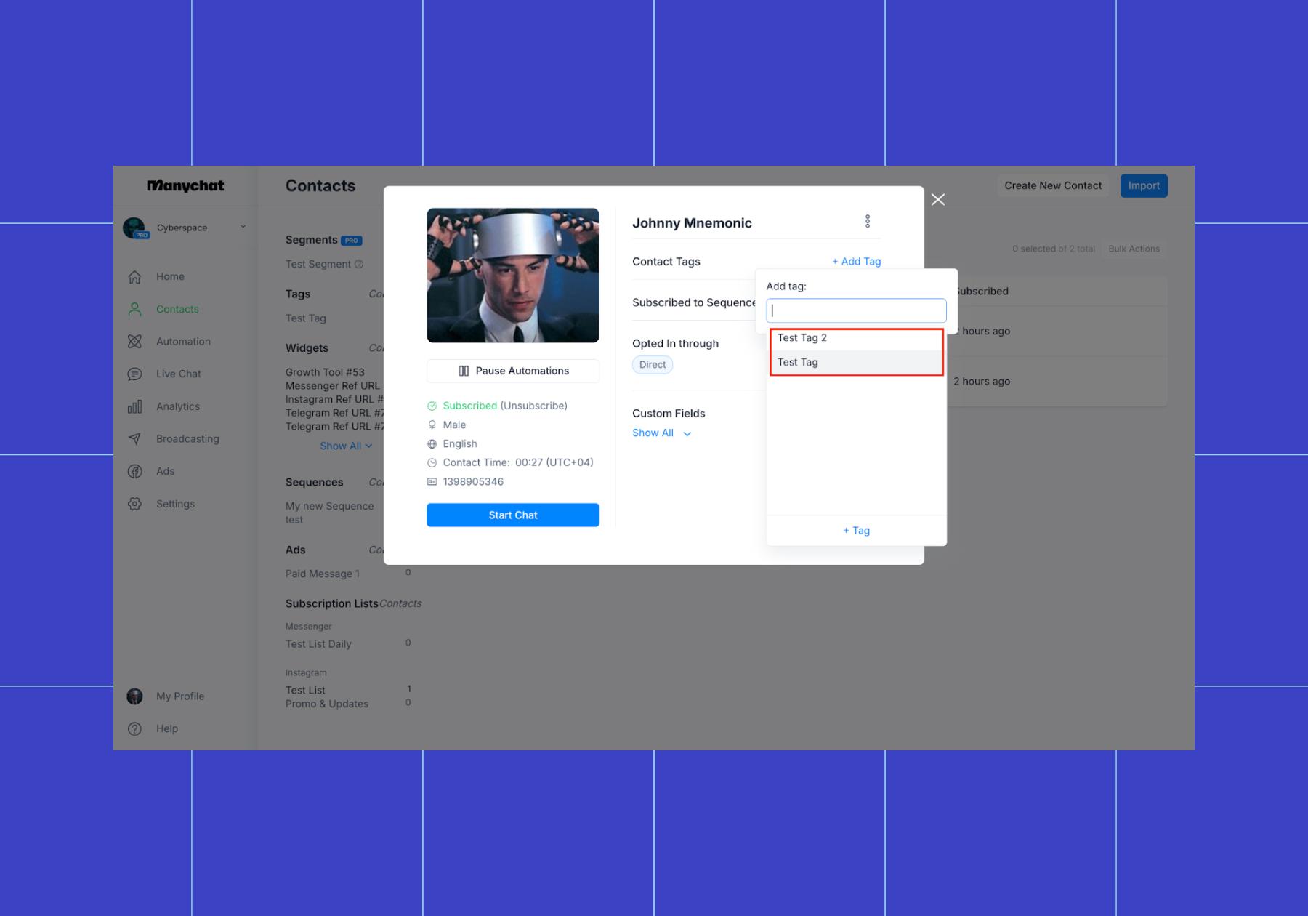Open the Help question mark icon
The width and height of the screenshot is (1308, 916).
tap(134, 728)
